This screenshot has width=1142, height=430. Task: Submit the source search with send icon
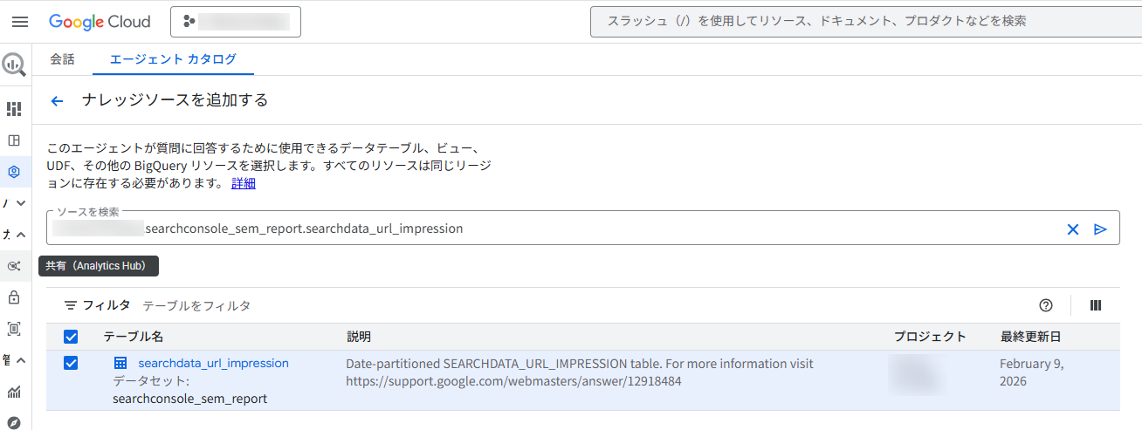click(1100, 229)
